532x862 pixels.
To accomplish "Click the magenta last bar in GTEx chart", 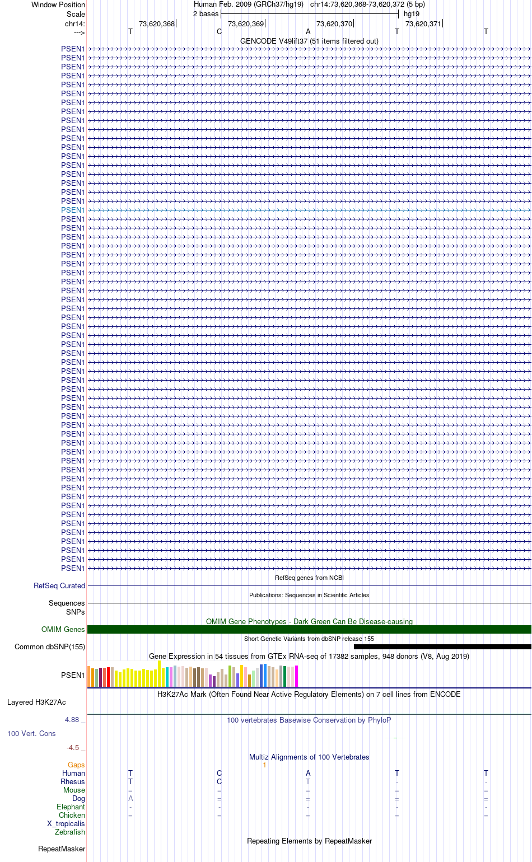I will tap(296, 676).
